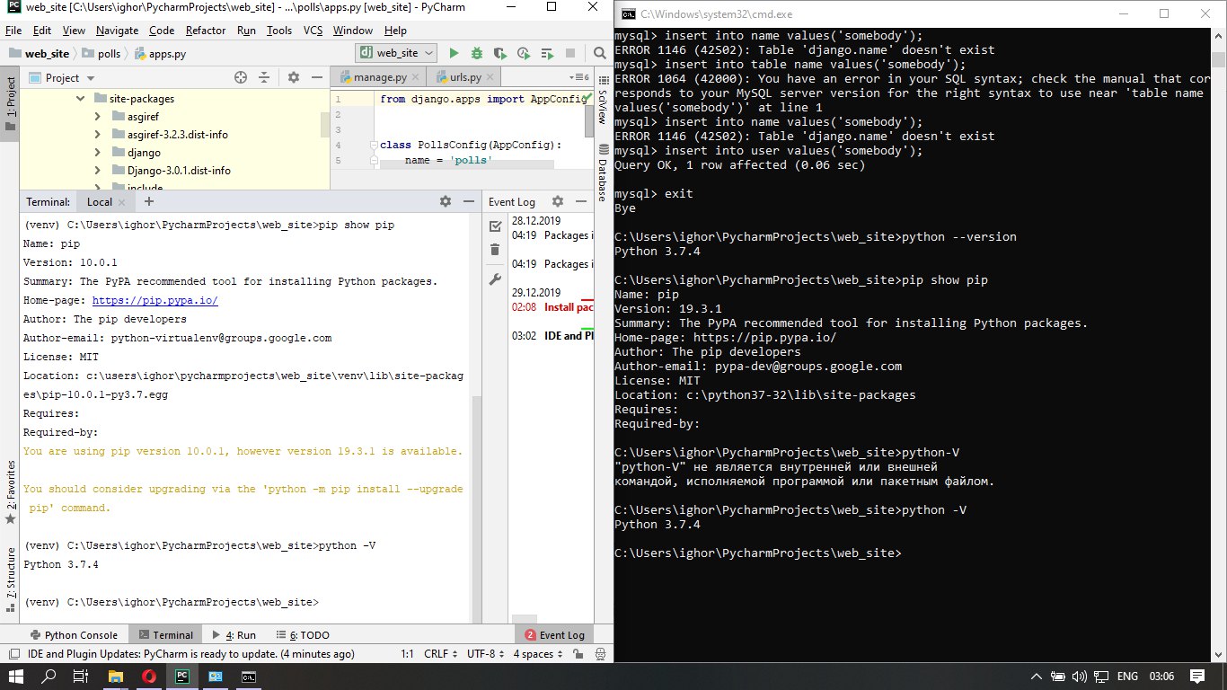
Task: Open the 1: Project side tab
Action: (10, 102)
